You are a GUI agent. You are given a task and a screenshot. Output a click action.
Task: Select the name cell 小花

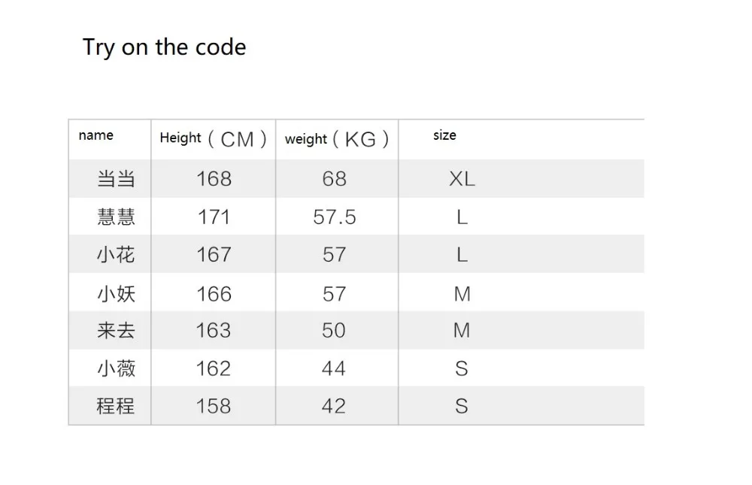116,254
